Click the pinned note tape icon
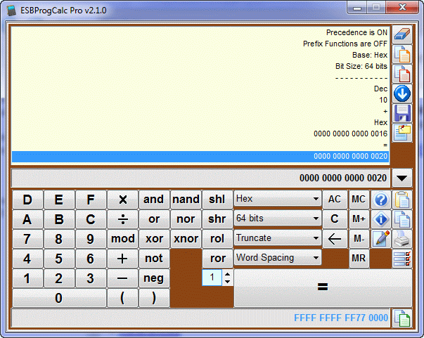This screenshot has height=338, width=424. pyautogui.click(x=402, y=133)
